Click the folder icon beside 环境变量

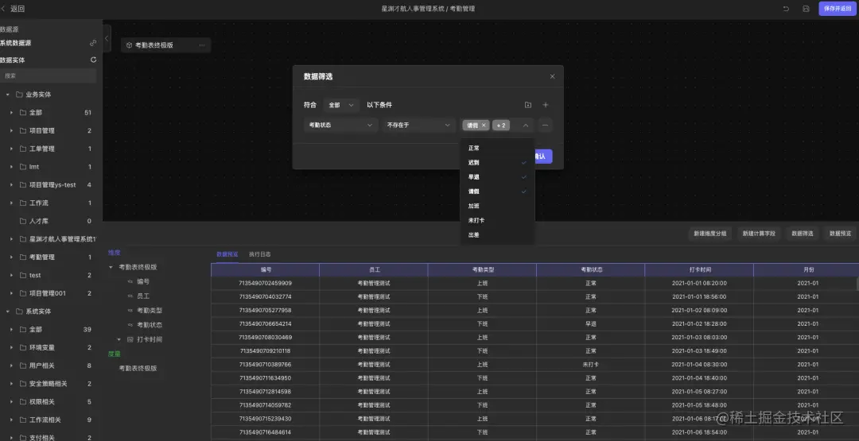coord(23,347)
